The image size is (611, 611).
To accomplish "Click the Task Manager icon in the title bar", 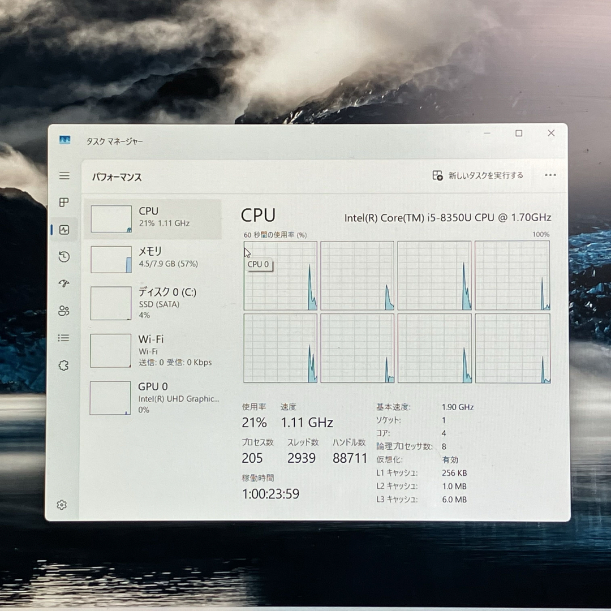I will pyautogui.click(x=64, y=141).
